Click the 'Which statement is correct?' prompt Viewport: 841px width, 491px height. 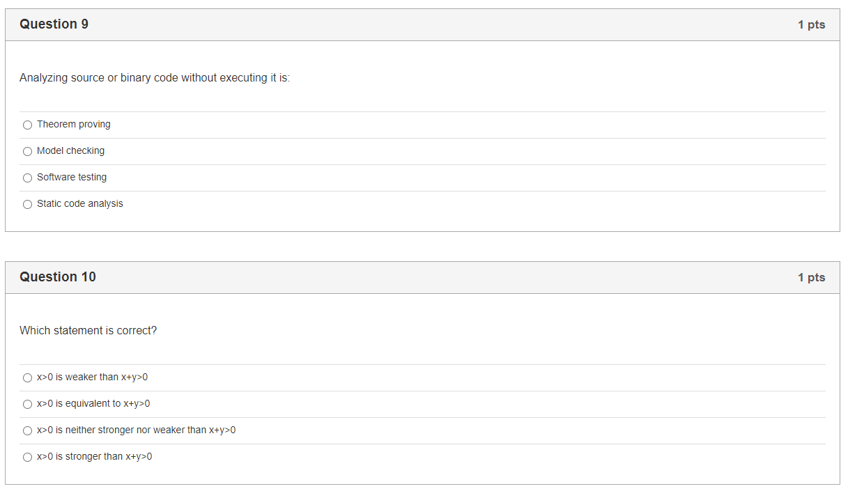point(88,331)
